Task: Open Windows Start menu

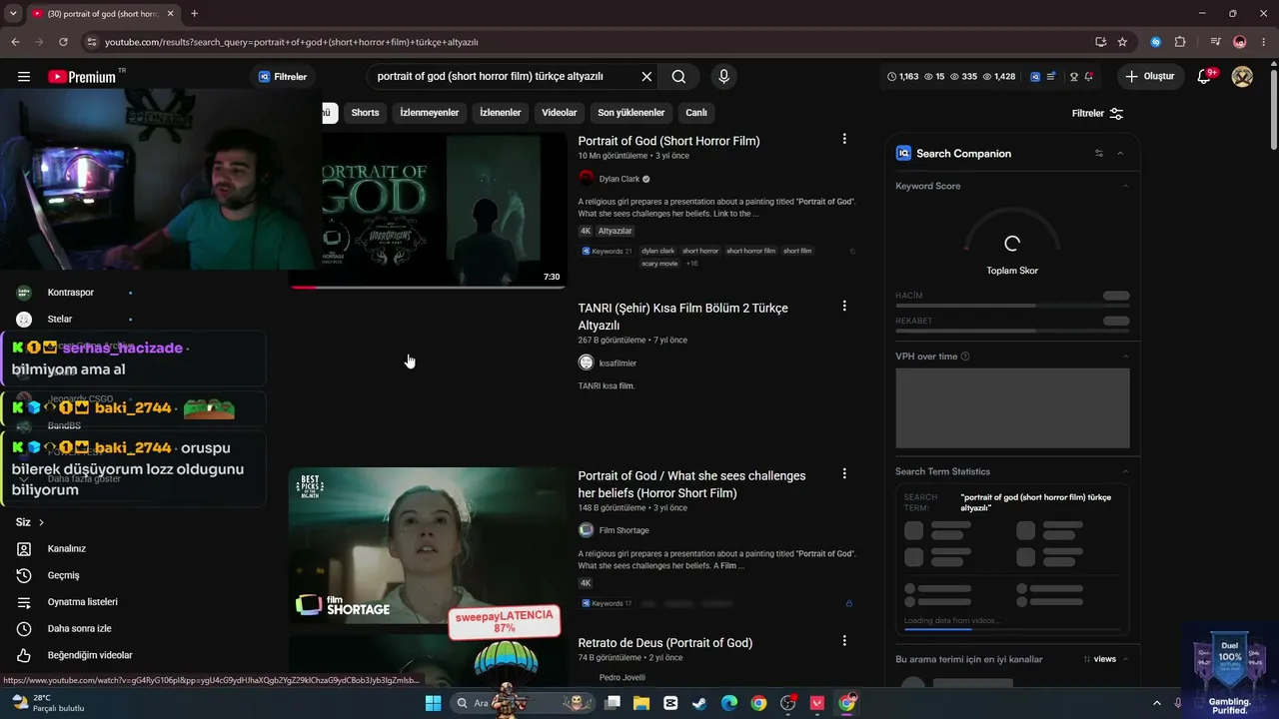Action: [433, 703]
